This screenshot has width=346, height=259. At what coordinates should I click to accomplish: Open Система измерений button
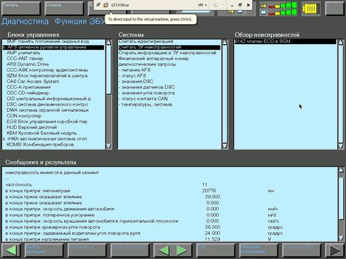259,250
